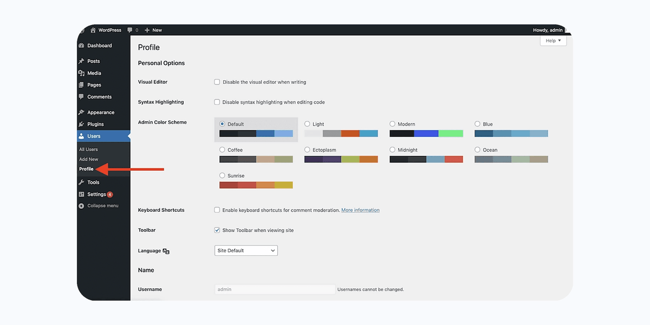This screenshot has height=325, width=650.
Task: Click the Ocean scheme color palette
Action: tap(511, 159)
